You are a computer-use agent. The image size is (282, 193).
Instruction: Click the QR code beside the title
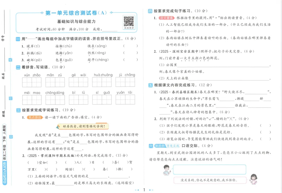pos(128,22)
